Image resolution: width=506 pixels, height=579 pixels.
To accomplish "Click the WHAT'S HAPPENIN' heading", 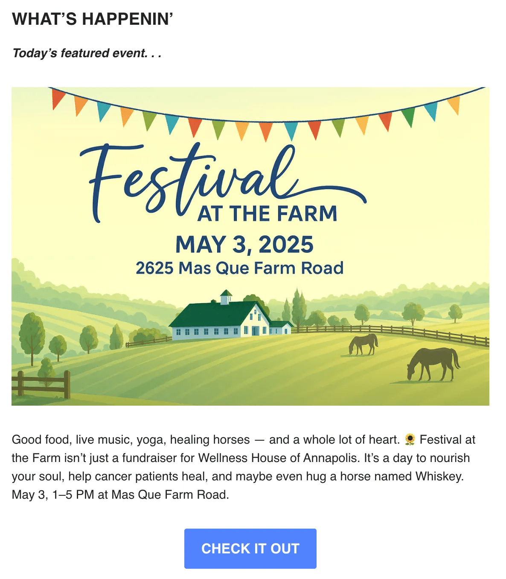I will point(93,19).
